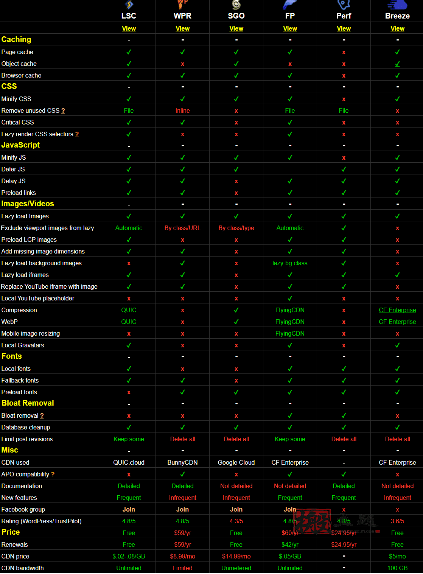Click the 'Replace YouTube iframe with image' row label

(49, 286)
